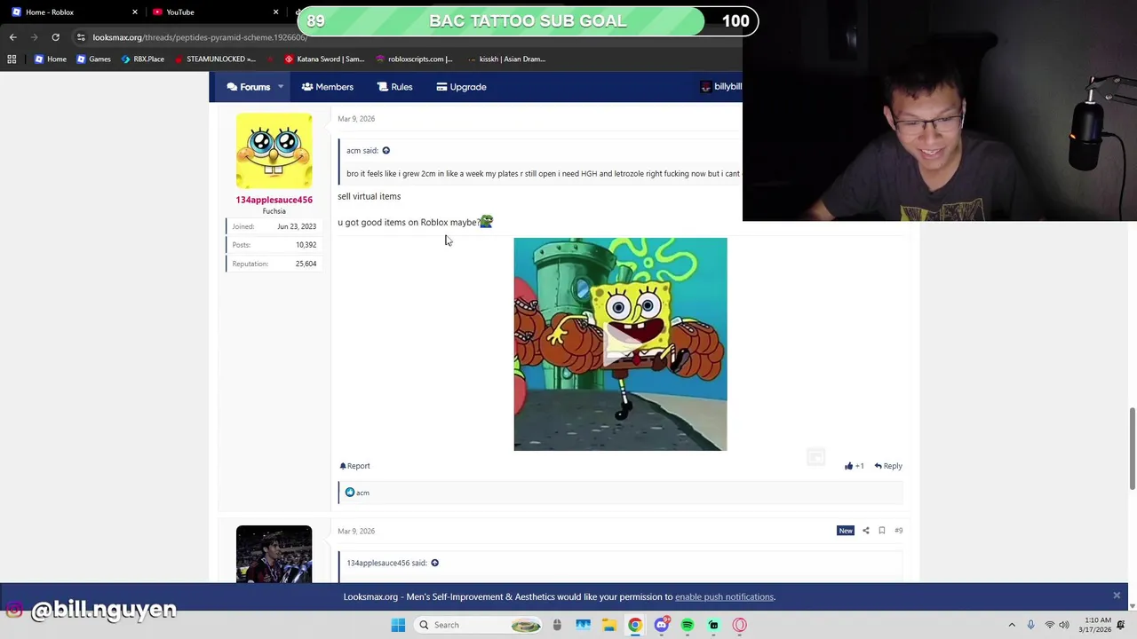Open the mouse app in taskbar
Screen dimensions: 1137x639
557,625
